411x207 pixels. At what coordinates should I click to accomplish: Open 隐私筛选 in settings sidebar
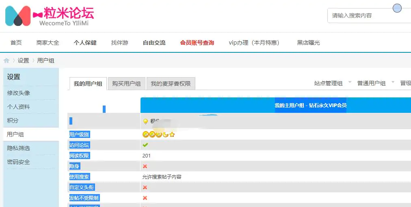18,148
